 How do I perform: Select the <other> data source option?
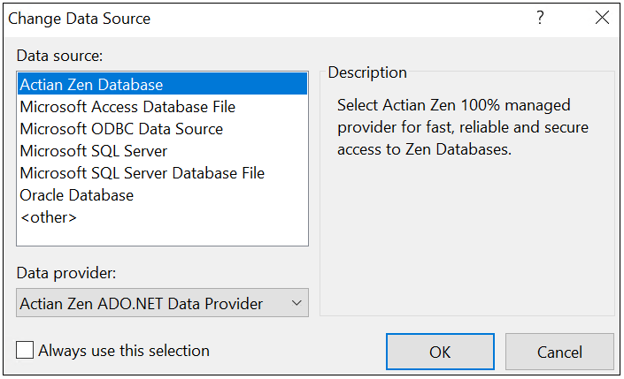click(162, 217)
